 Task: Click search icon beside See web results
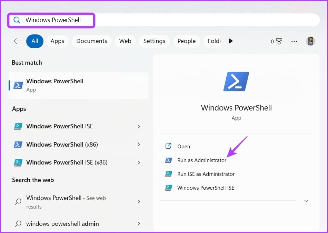pos(18,201)
